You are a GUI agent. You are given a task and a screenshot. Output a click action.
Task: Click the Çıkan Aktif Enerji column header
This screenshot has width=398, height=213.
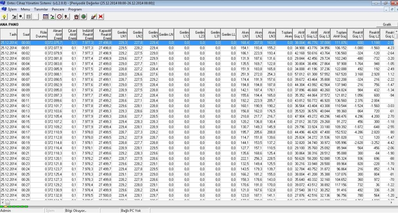pyautogui.click(x=70, y=34)
